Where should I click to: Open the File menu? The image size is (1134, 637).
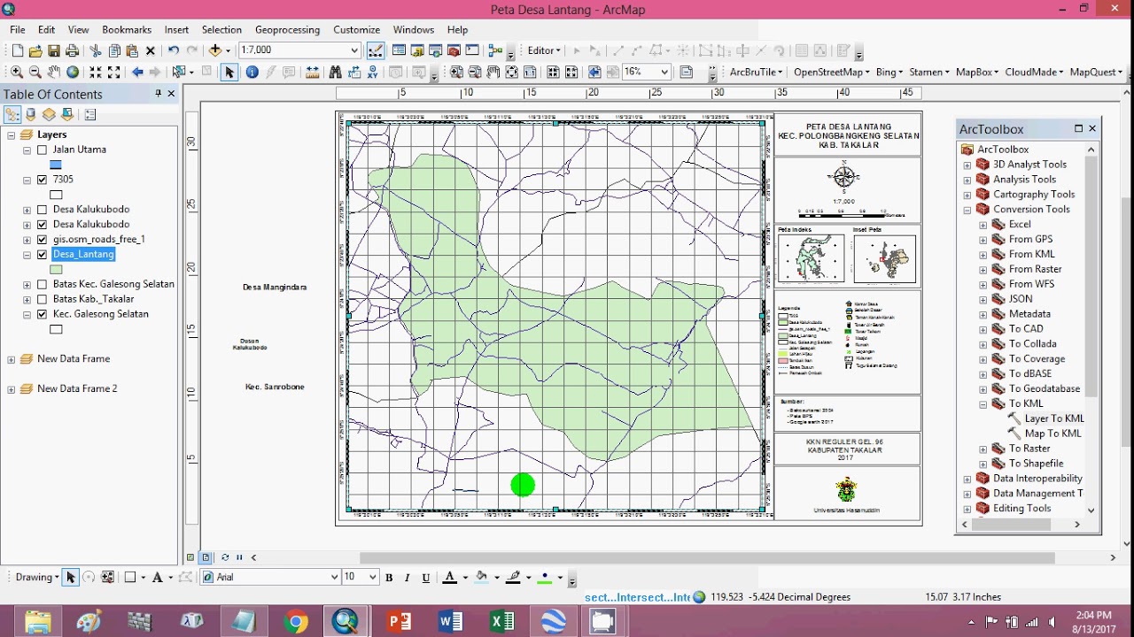coord(18,29)
